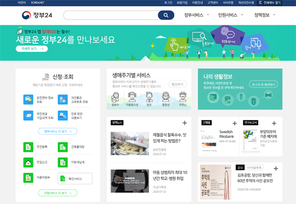Open 회원가입 in the top bar
This screenshot has width=296, height=204.
coord(182,3)
